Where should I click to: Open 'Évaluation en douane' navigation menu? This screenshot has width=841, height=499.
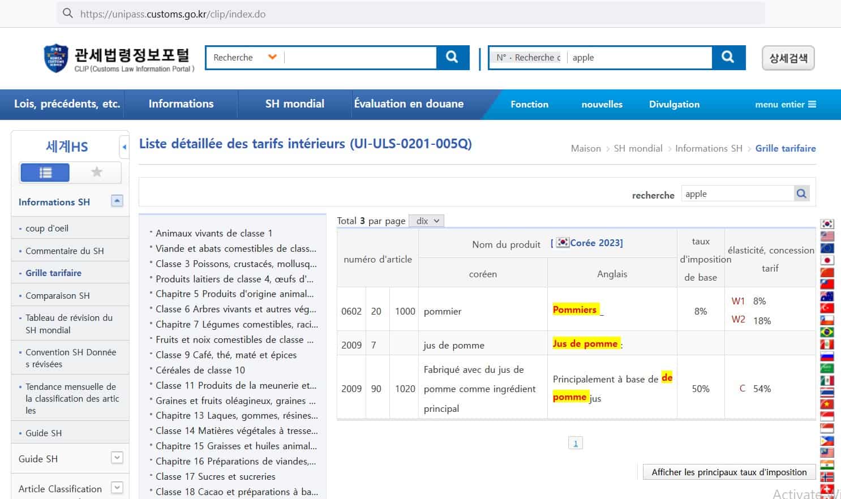coord(409,104)
